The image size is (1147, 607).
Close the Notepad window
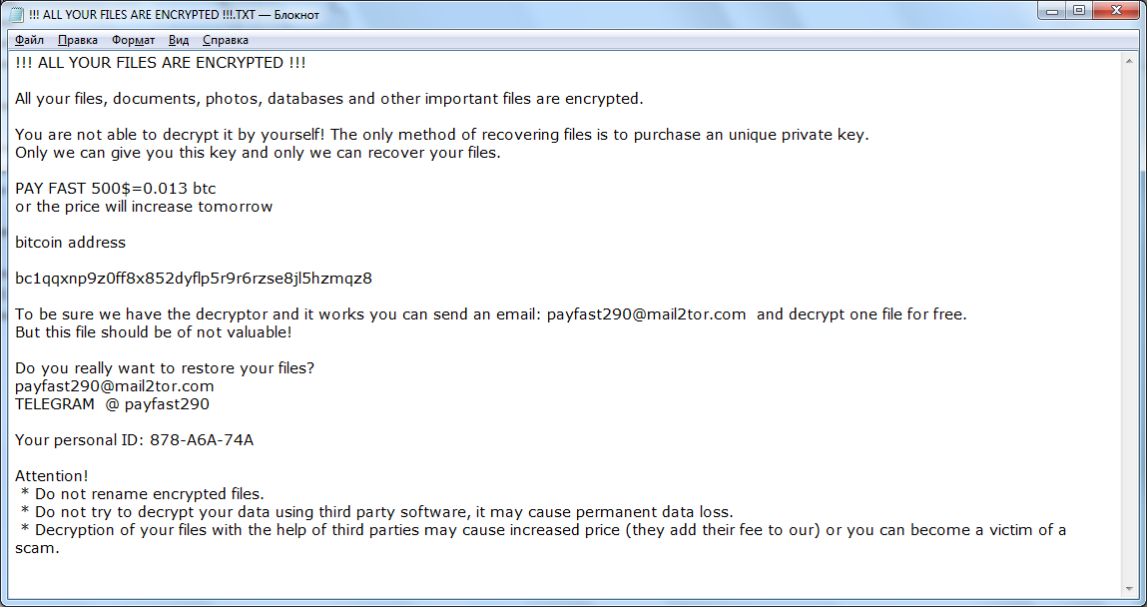coord(1115,10)
